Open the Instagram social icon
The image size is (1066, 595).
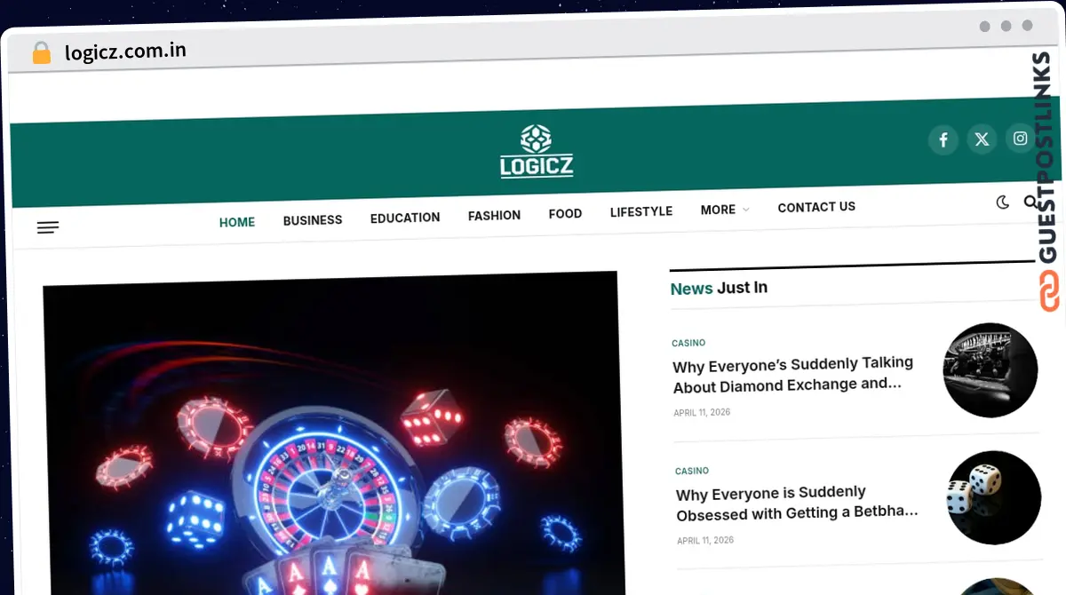[1021, 139]
